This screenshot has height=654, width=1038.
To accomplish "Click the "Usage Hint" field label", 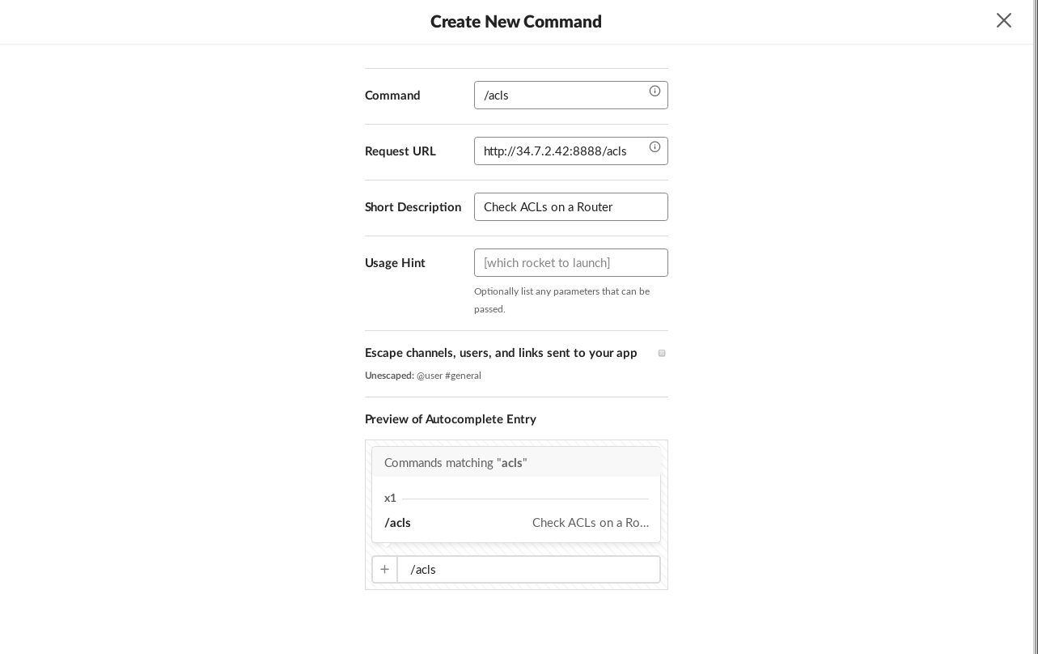I will (x=395, y=263).
